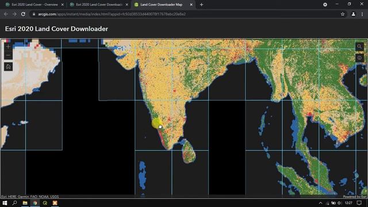
Task: Click the recording indicator in title bar
Action: click(325, 5)
